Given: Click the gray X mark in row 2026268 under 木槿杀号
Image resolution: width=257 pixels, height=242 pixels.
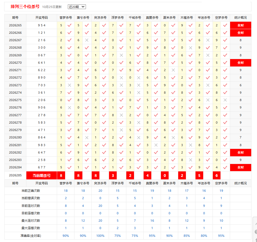Looking at the screenshot, I should coord(191,48).
